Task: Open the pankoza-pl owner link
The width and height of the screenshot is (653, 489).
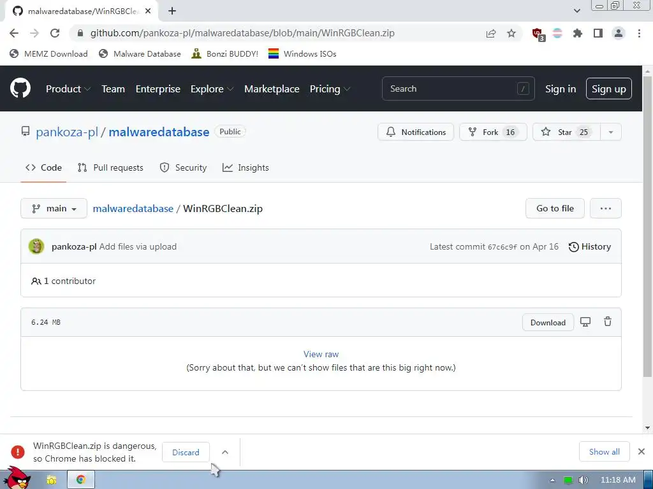Action: click(x=66, y=132)
